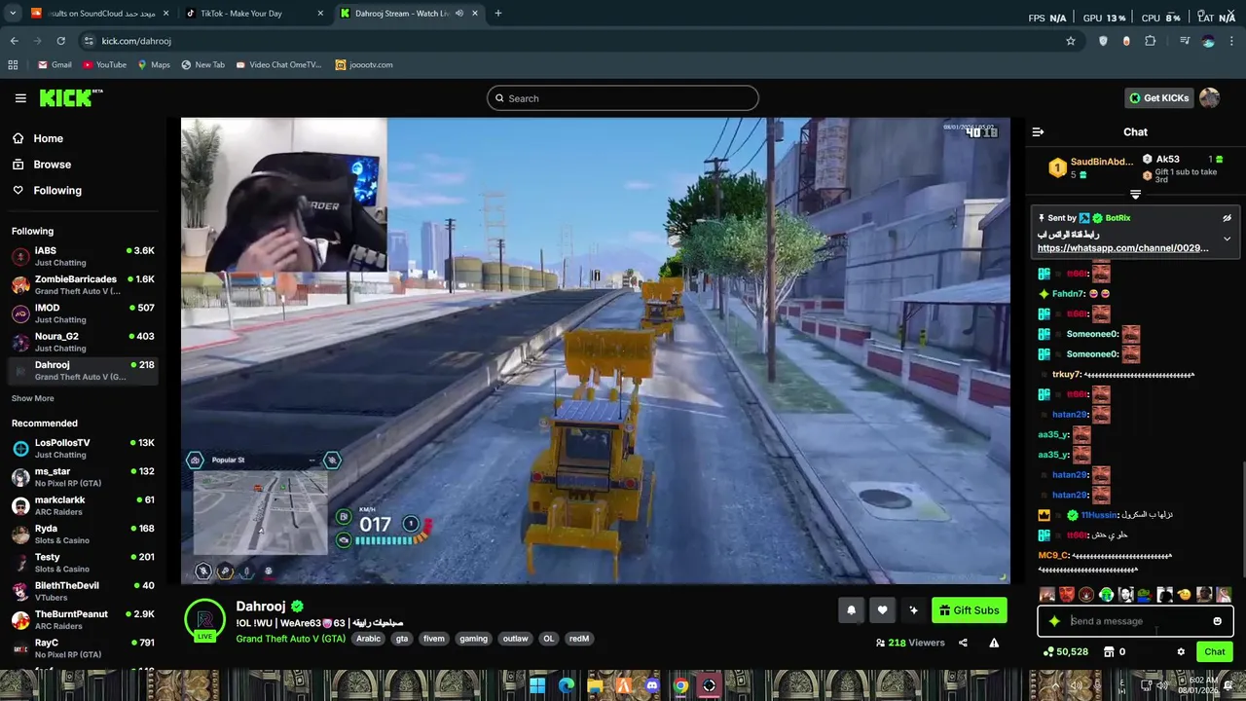This screenshot has width=1246, height=701.
Task: Open markclarkk recommended channel
Action: (83, 505)
